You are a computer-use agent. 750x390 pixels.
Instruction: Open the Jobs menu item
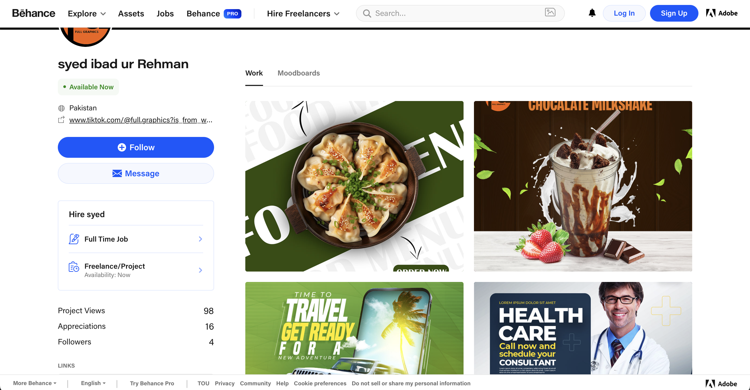[x=165, y=13]
